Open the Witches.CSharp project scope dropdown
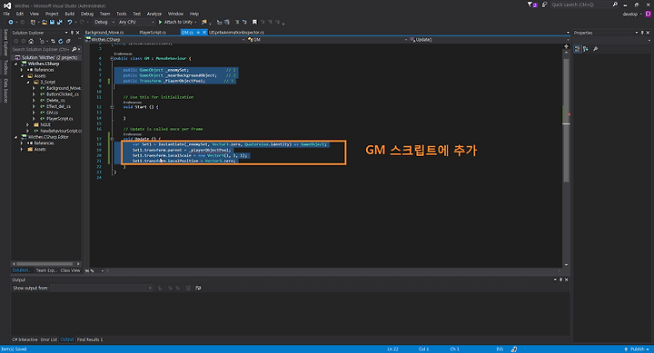The width and height of the screenshot is (654, 353). click(164, 40)
